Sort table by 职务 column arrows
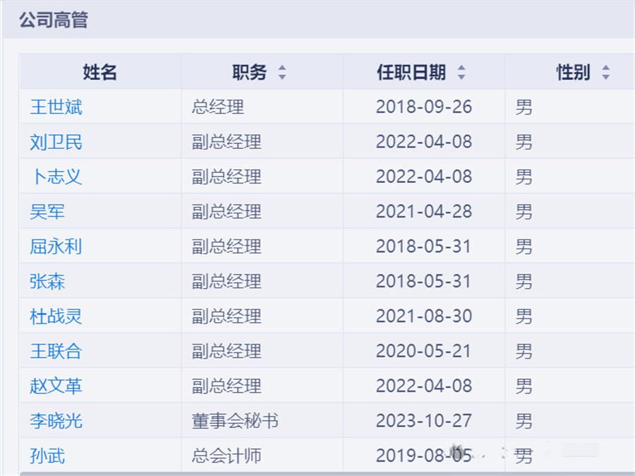 point(282,72)
